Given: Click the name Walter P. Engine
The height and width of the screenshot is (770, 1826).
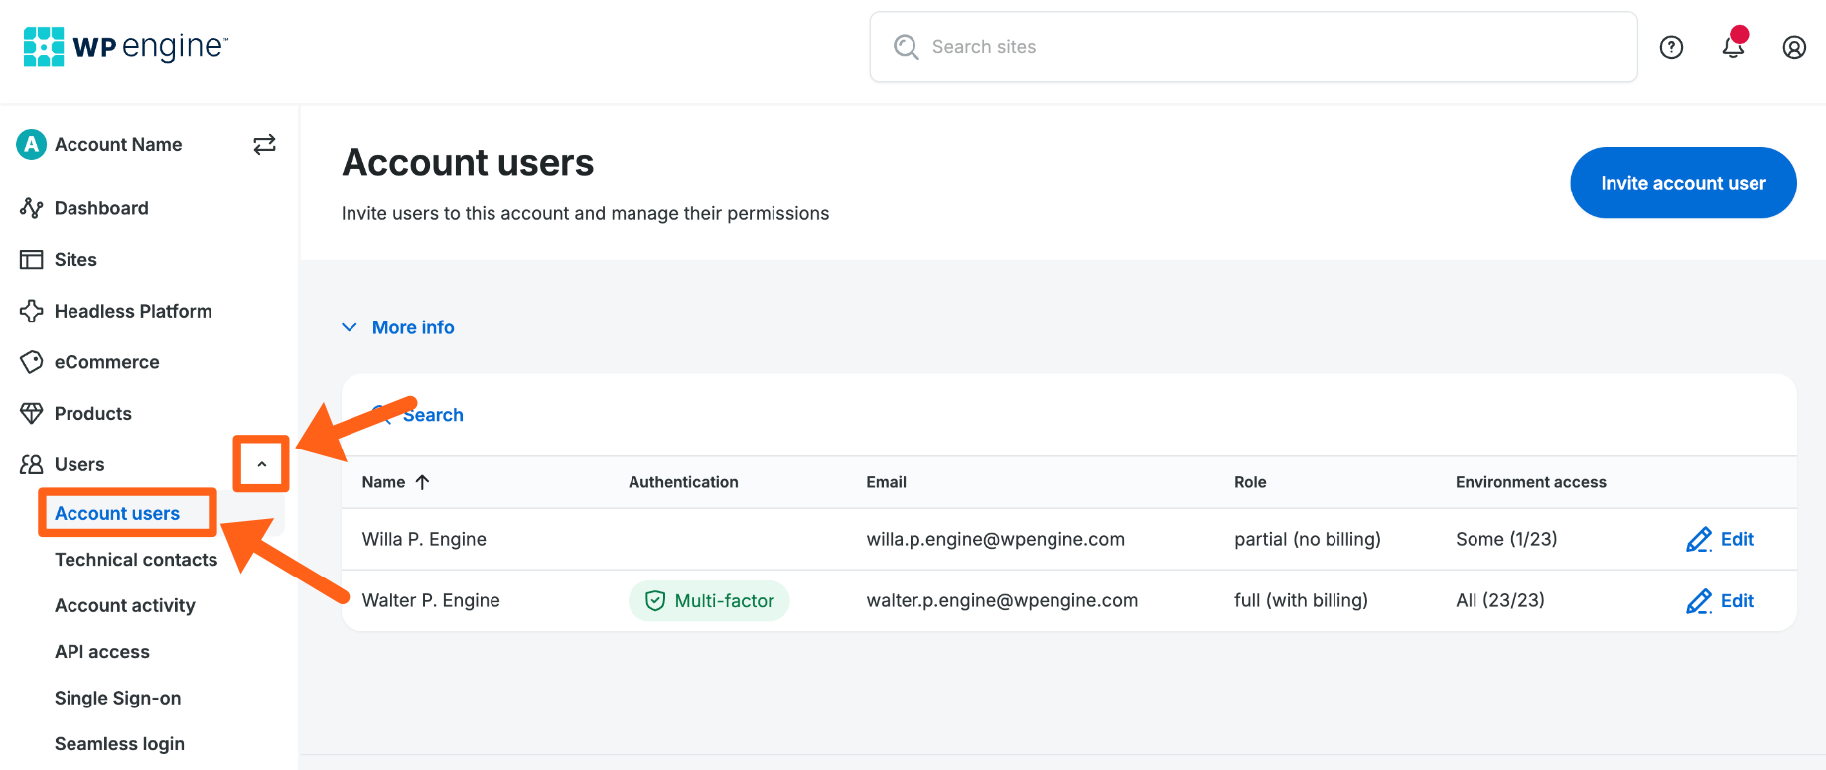Looking at the screenshot, I should 431,601.
